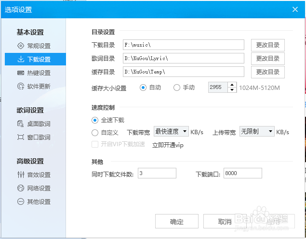Click the refresh icon beside 软件更新

(x=21, y=86)
